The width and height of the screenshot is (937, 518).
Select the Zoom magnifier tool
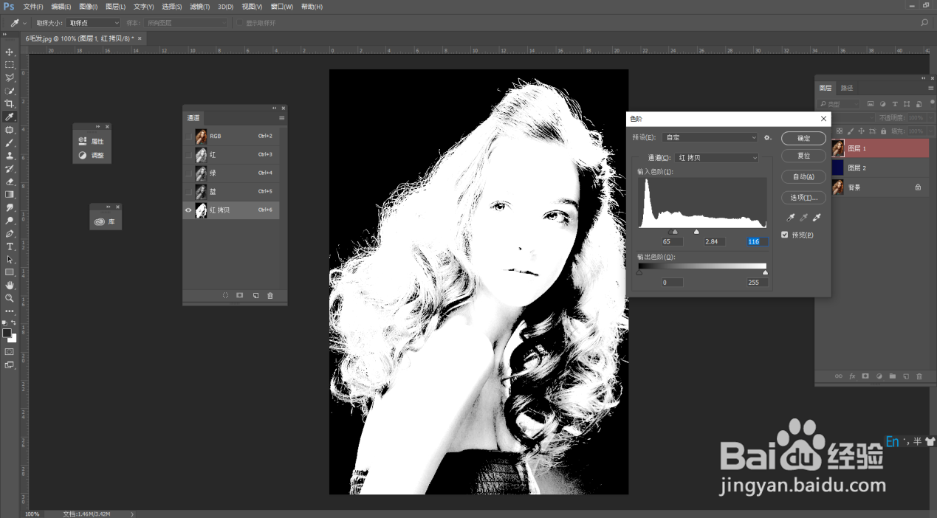[x=10, y=298]
